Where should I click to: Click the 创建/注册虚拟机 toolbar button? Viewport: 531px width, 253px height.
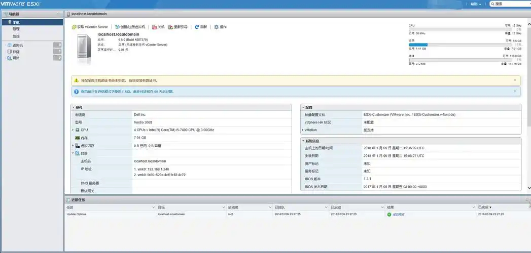coord(130,27)
